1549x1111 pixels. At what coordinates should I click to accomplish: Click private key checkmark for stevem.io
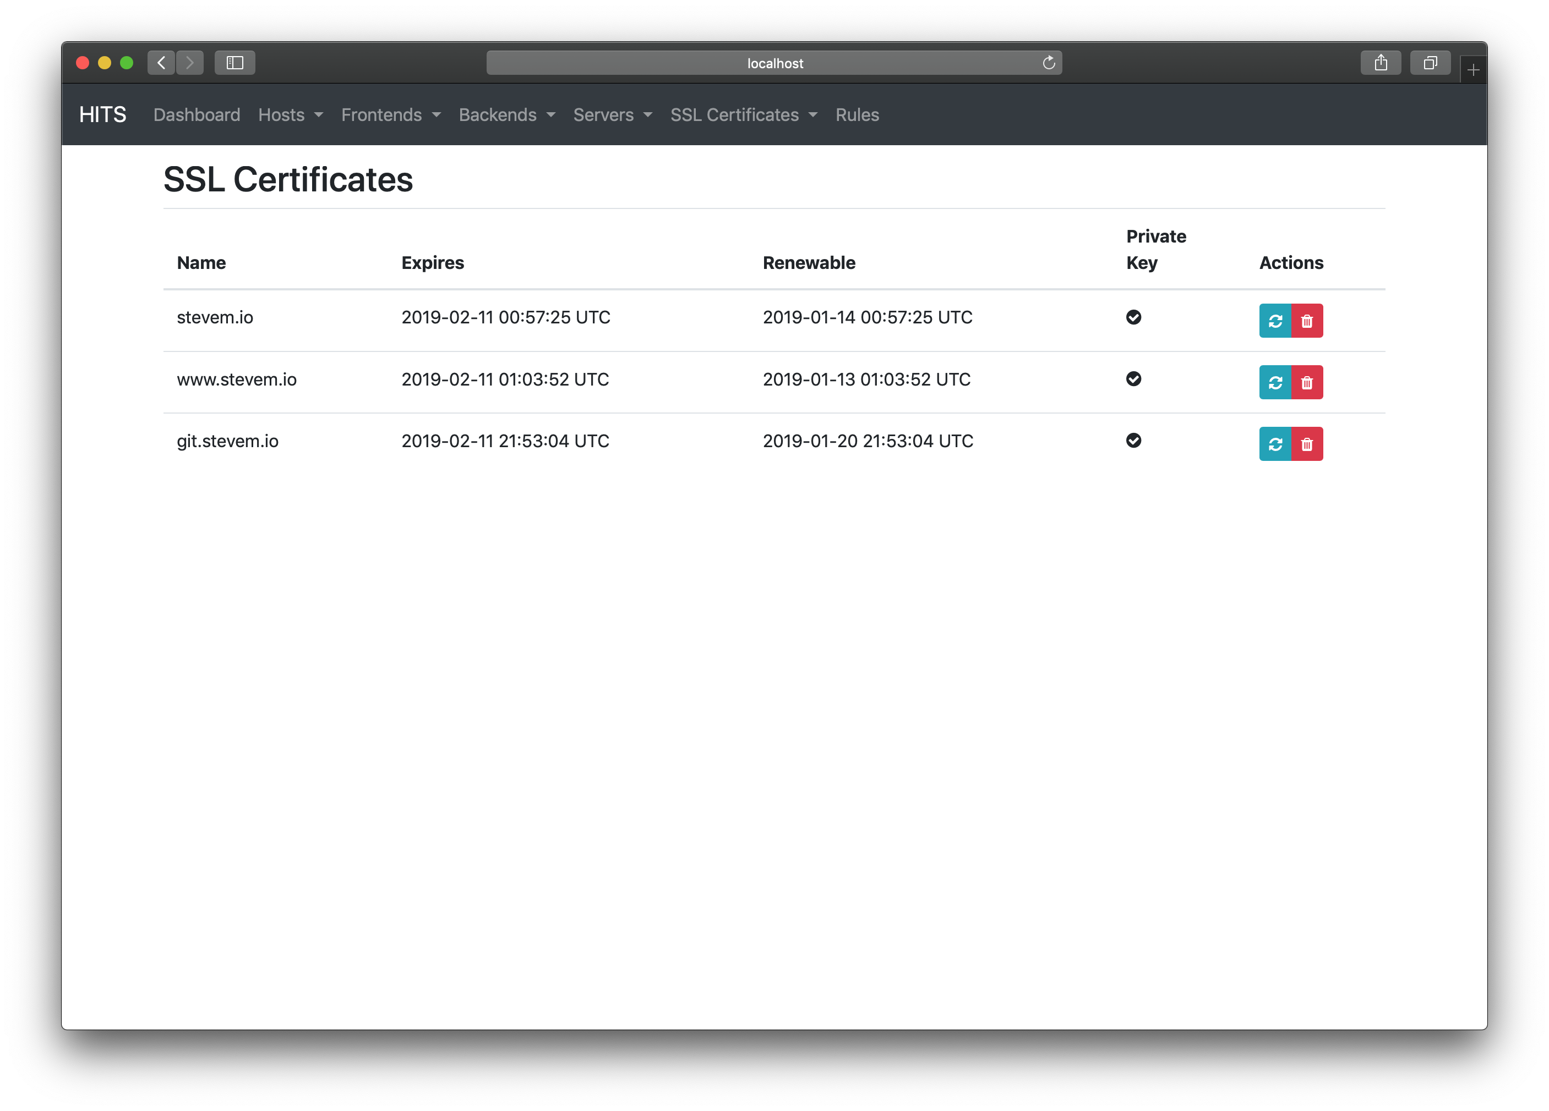tap(1133, 317)
